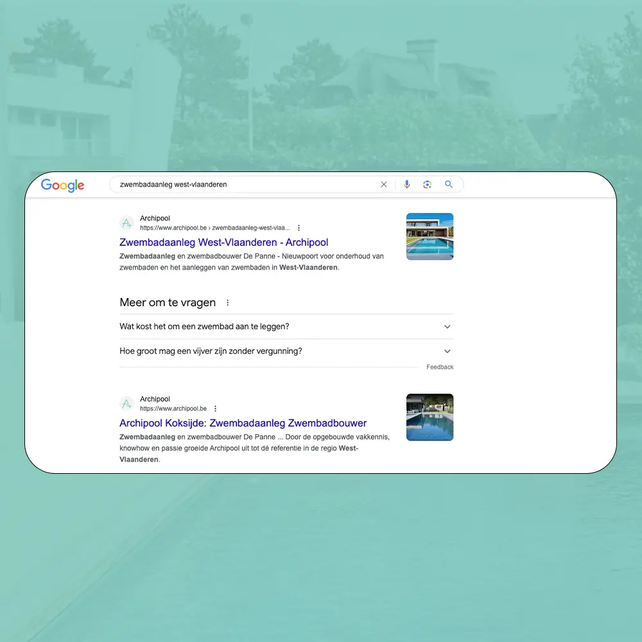Image resolution: width=642 pixels, height=642 pixels.
Task: Start voice search with the microphone icon
Action: 406,184
